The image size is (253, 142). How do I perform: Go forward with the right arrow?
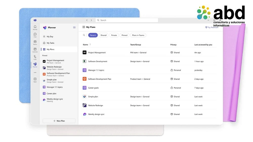(91, 20)
